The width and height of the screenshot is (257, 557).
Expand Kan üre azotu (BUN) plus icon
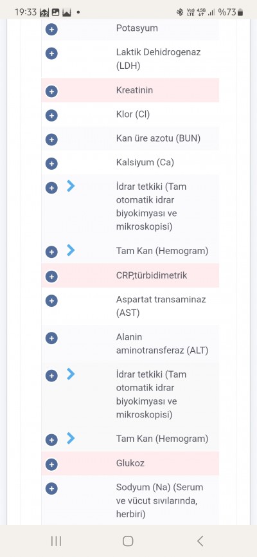51,140
